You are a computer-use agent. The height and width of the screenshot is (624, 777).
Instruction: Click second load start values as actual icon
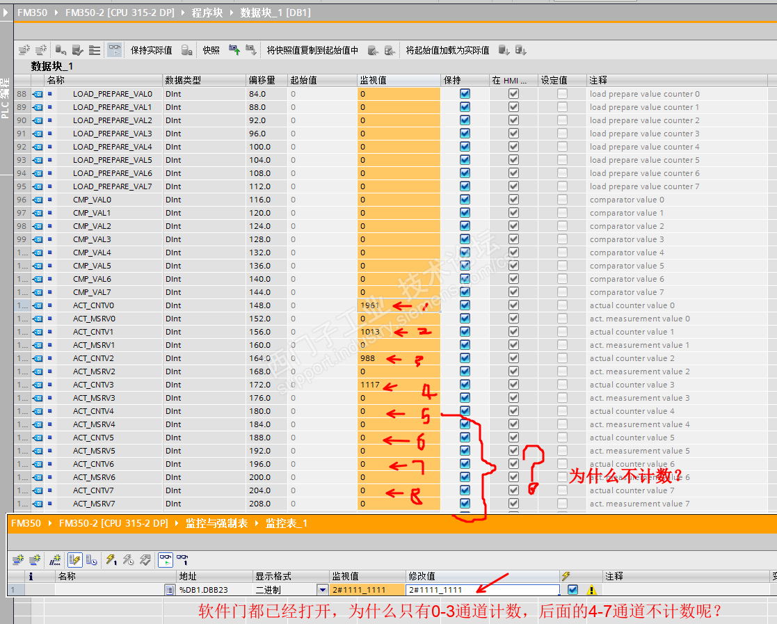coord(521,49)
